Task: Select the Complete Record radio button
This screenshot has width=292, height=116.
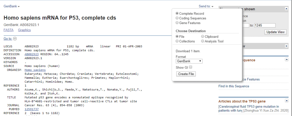Action: point(177,13)
